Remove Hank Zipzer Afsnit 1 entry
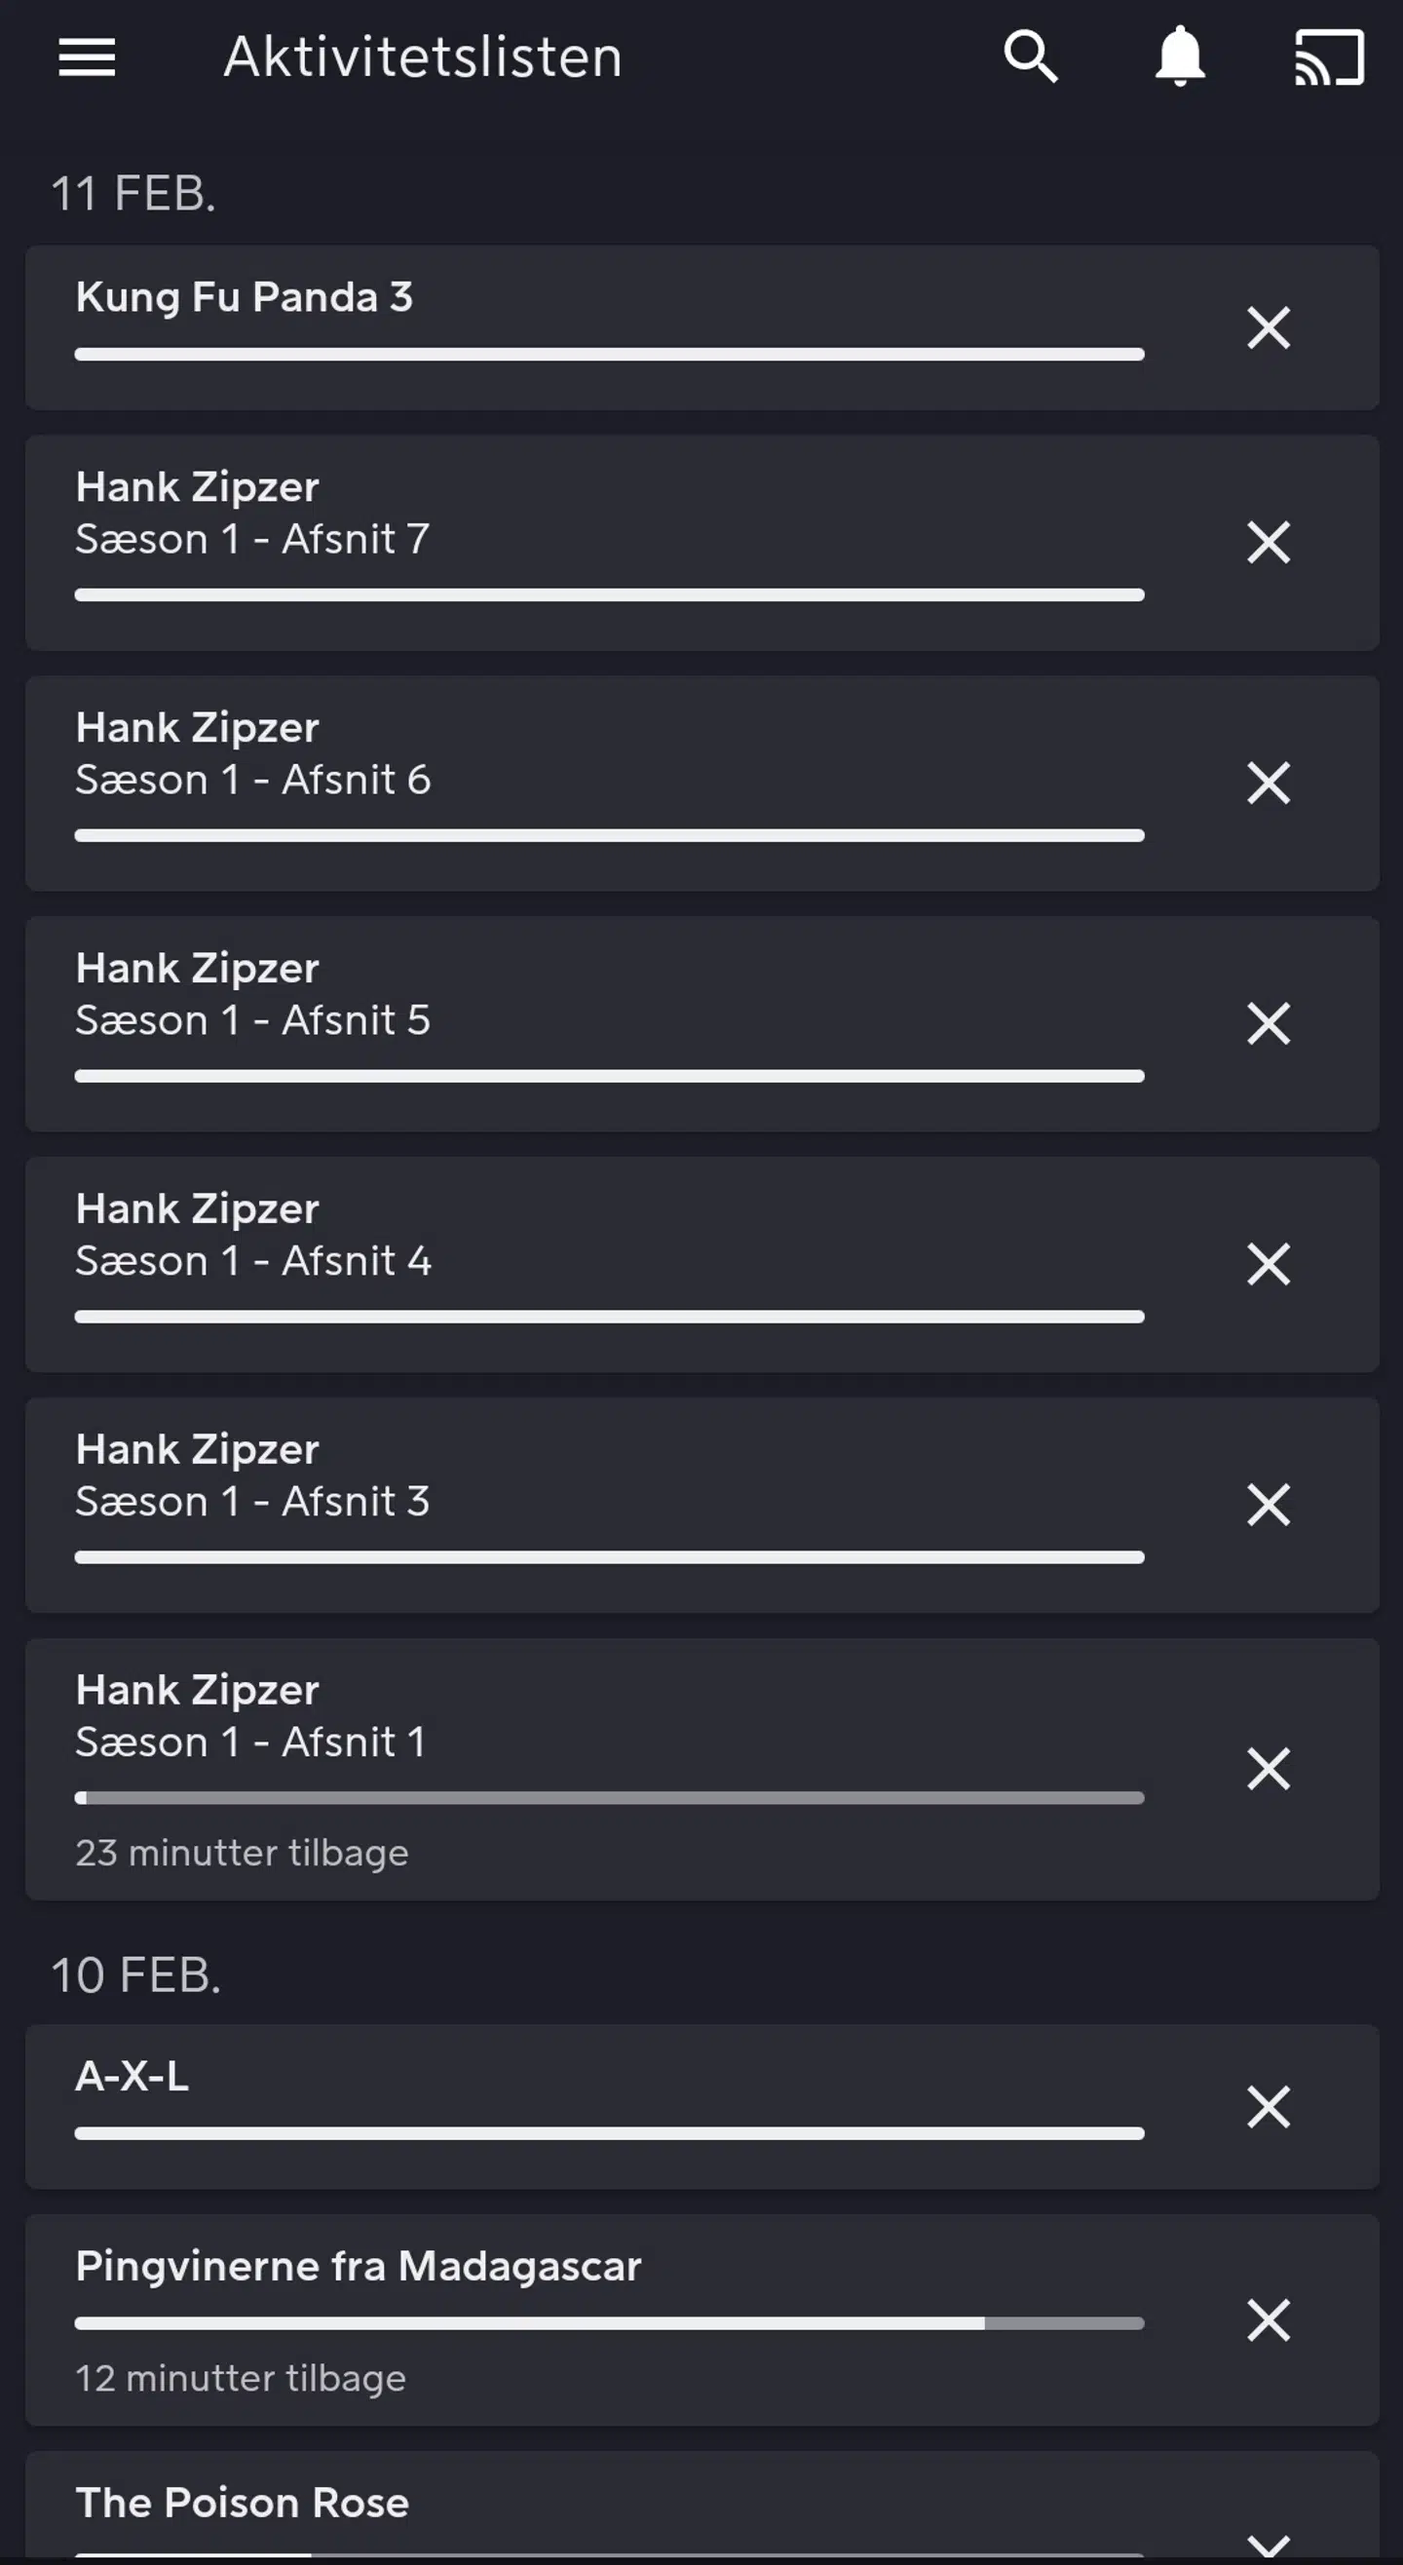The width and height of the screenshot is (1403, 2565). [x=1269, y=1769]
